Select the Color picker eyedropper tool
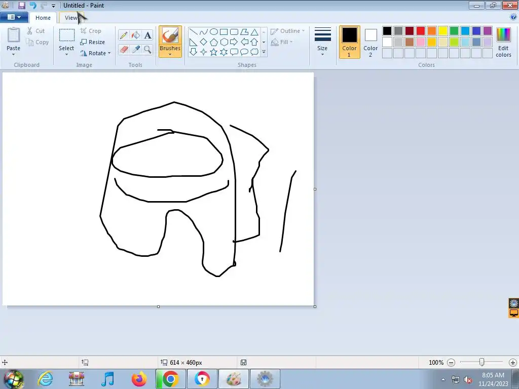Viewport: 519px width, 389px height. click(x=136, y=50)
